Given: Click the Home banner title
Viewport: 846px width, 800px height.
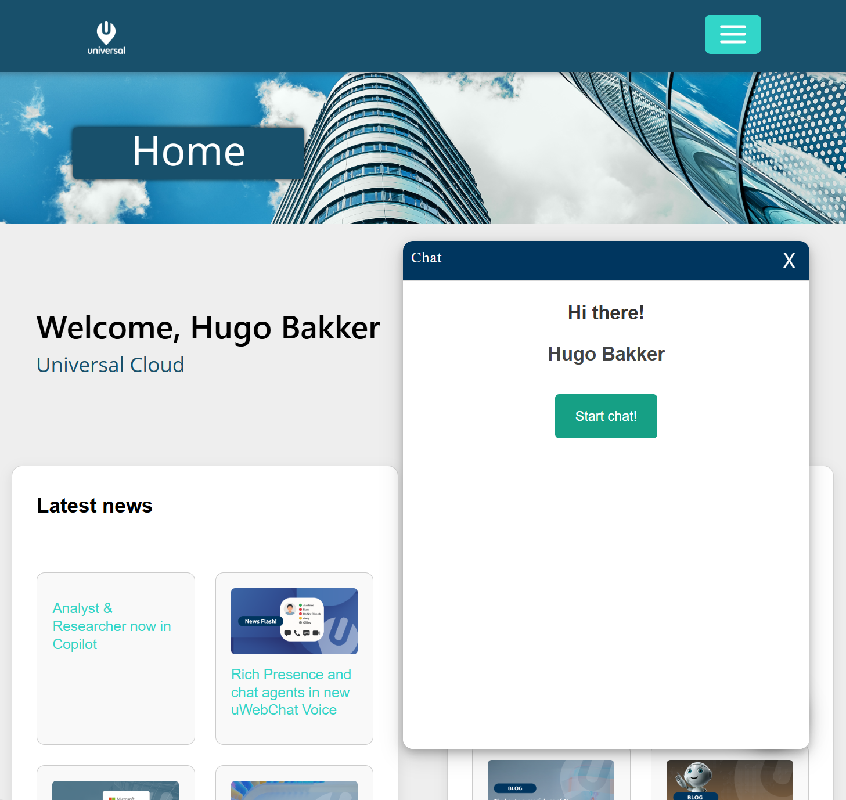Looking at the screenshot, I should click(x=188, y=152).
